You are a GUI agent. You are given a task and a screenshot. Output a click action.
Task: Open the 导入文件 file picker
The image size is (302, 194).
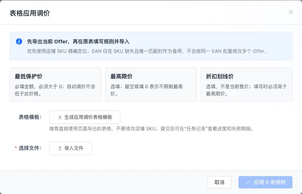tap(70, 148)
